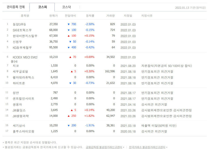Click the +0.69% change rate

pyautogui.click(x=89, y=57)
